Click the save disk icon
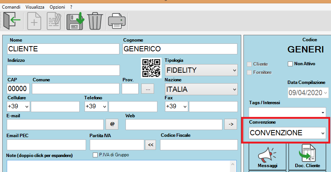Screen dimensions: 331x172 pos(75,21)
